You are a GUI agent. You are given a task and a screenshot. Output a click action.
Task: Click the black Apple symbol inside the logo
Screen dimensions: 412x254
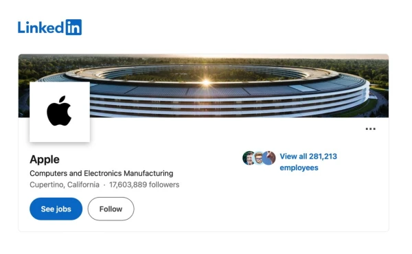[x=59, y=111]
